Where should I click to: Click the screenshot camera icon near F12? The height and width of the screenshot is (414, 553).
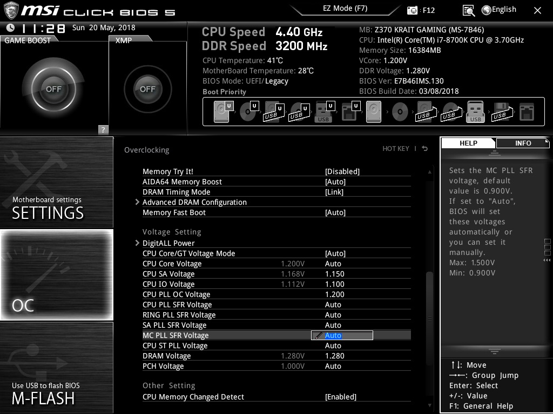click(x=412, y=10)
